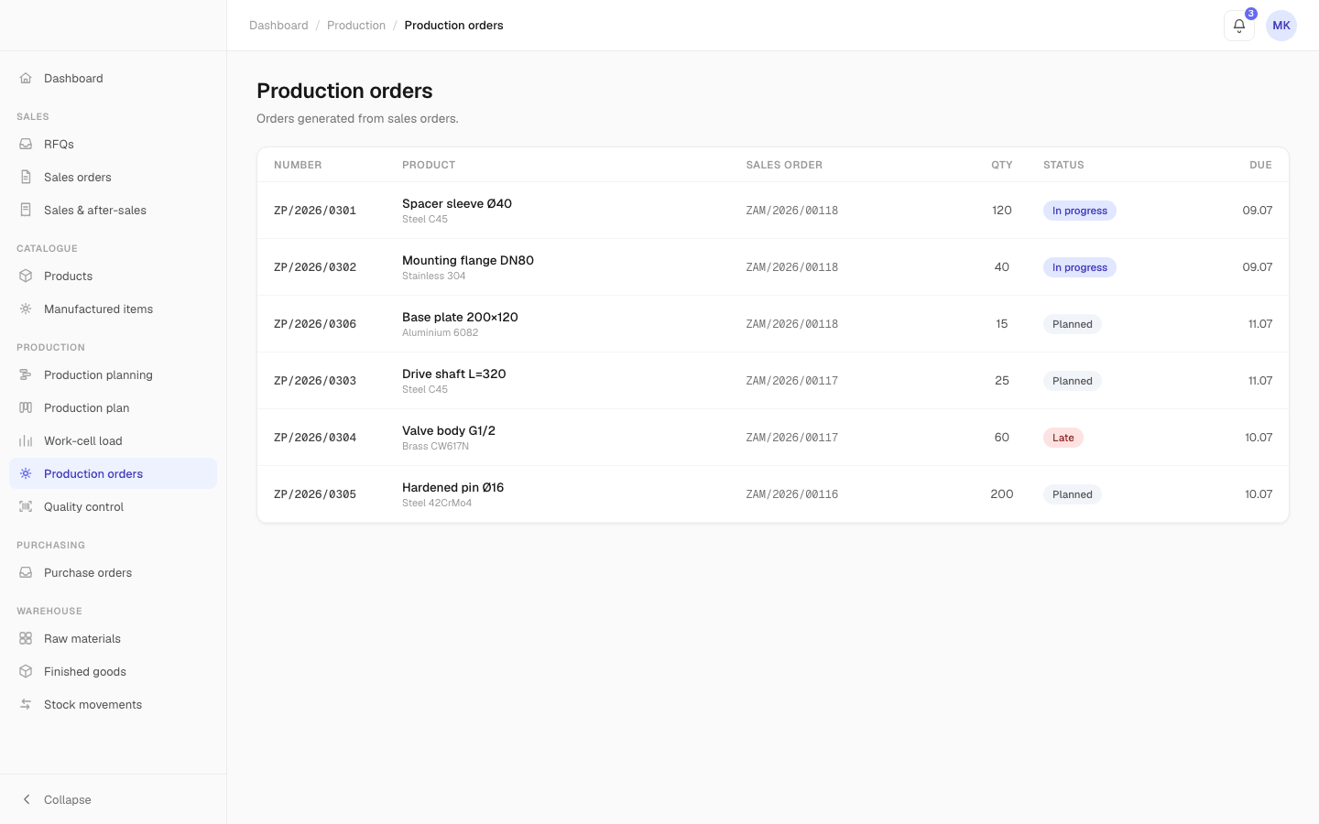The width and height of the screenshot is (1319, 824).
Task: Click the Purchase orders inbox icon
Action: pos(26,572)
